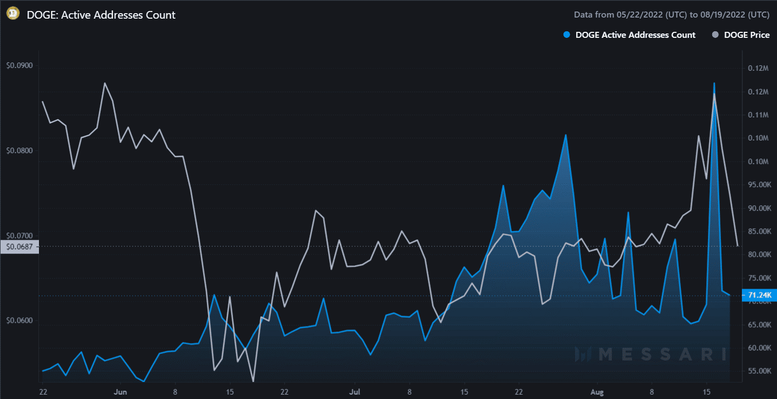Click the 75.00K right axis label
The width and height of the screenshot is (777, 399).
[759, 278]
